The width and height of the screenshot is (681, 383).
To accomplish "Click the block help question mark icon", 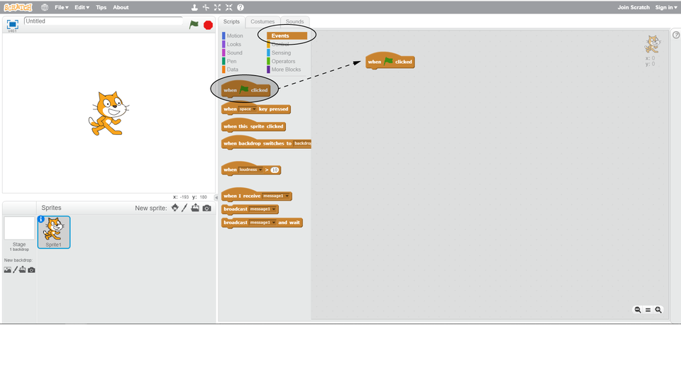I will [240, 7].
